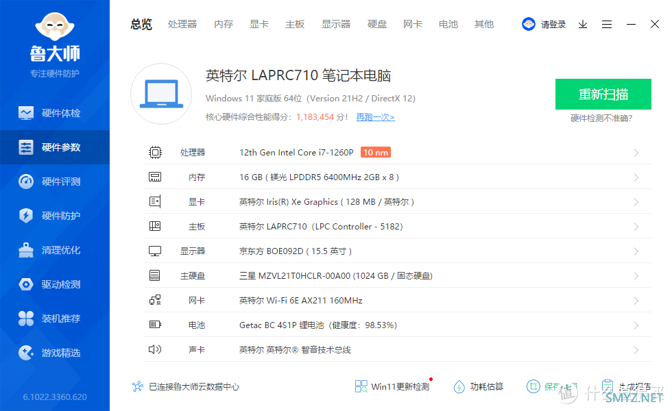Expand the 处理器 row chevron
Screen dimensions: 672x411
pyautogui.click(x=636, y=153)
